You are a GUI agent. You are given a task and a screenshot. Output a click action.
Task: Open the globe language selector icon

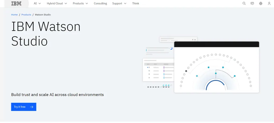[261, 3]
